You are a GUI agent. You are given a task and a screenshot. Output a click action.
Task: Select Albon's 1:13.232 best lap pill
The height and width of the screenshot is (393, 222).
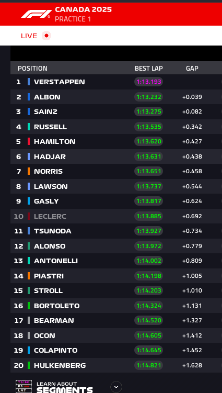(149, 97)
